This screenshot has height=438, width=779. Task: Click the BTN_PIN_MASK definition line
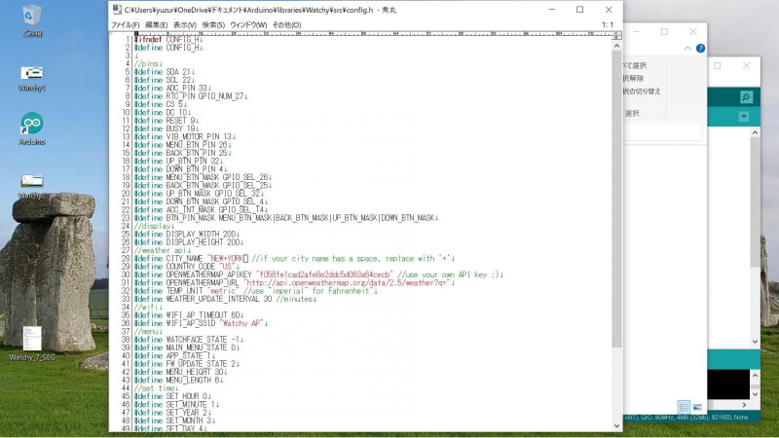pyautogui.click(x=286, y=218)
